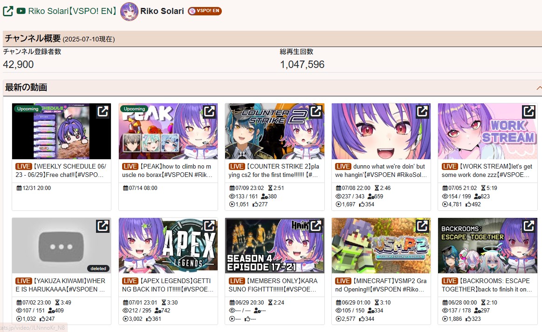
Task: Open Riko Solari【VSPO! EN】 YouTube channel link
Action: click(72, 11)
